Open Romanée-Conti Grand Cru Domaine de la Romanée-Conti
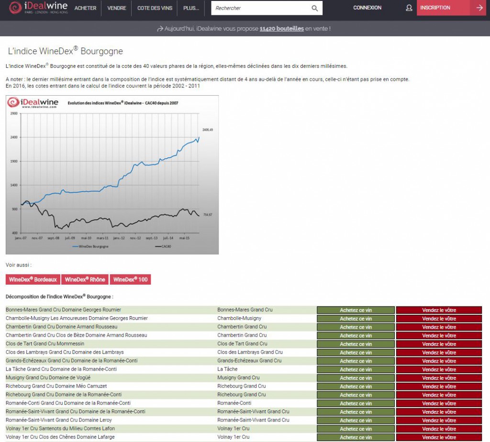 (68, 403)
